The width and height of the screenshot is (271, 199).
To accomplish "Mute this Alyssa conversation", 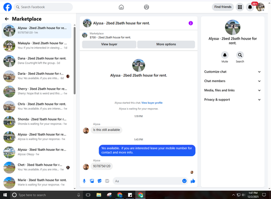I will point(225,55).
